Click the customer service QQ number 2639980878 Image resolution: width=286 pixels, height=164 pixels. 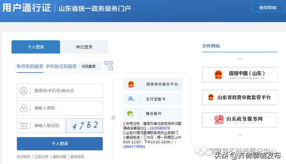[160, 128]
